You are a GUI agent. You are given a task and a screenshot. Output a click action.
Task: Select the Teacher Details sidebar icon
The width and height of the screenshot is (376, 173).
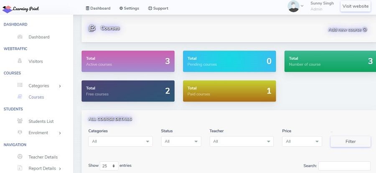[20, 157]
